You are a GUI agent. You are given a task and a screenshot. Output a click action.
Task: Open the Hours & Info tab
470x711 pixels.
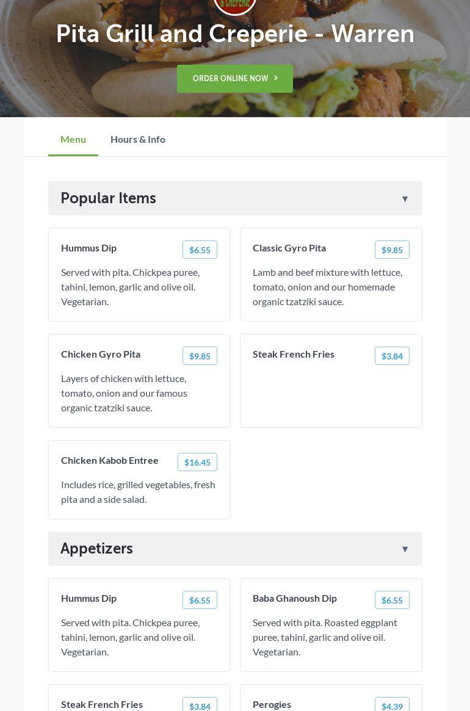[x=138, y=139]
